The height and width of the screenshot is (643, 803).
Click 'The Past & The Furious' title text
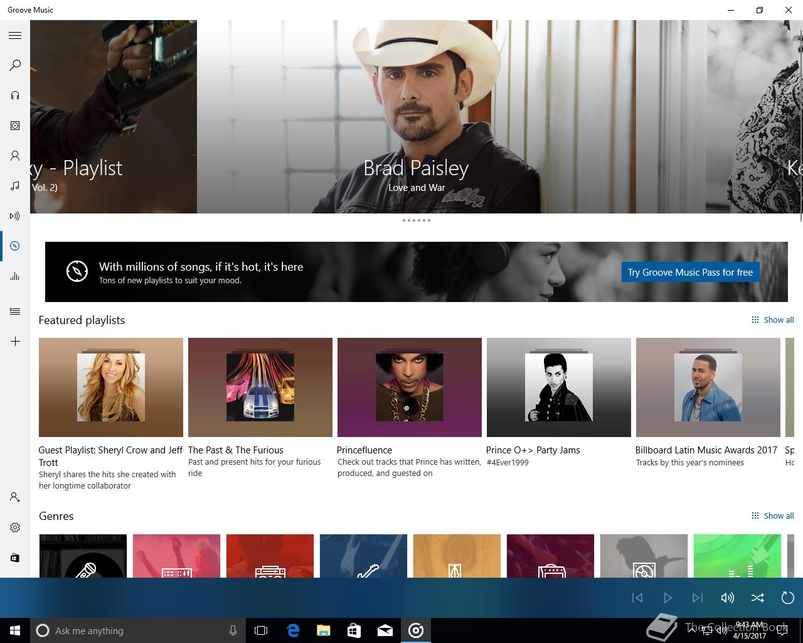(x=236, y=450)
